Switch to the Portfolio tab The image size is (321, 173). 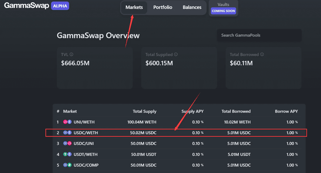[163, 7]
